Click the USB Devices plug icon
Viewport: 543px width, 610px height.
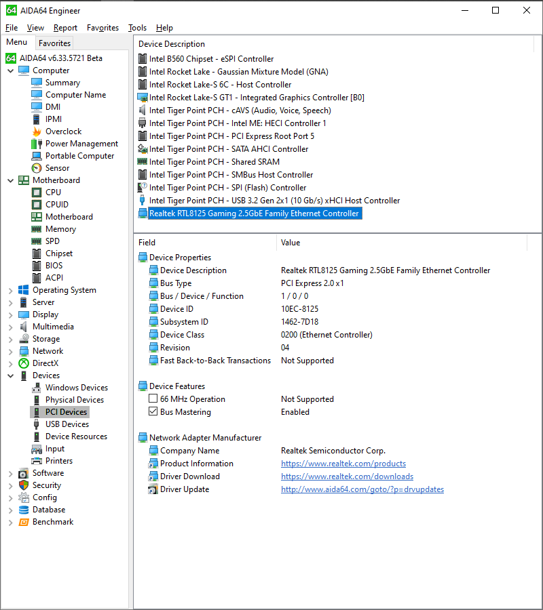37,424
